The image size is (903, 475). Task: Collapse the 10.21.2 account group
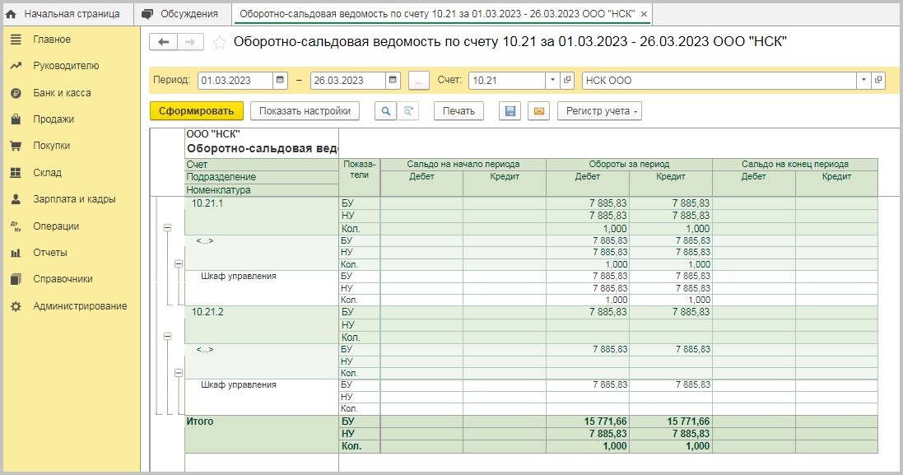coord(168,336)
